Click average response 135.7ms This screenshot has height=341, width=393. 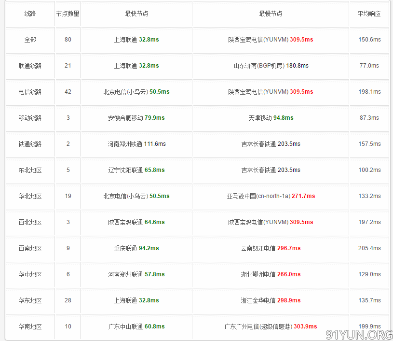click(370, 301)
